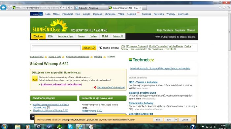
Task: Click the browser back arrow button
Action: click(3, 7)
